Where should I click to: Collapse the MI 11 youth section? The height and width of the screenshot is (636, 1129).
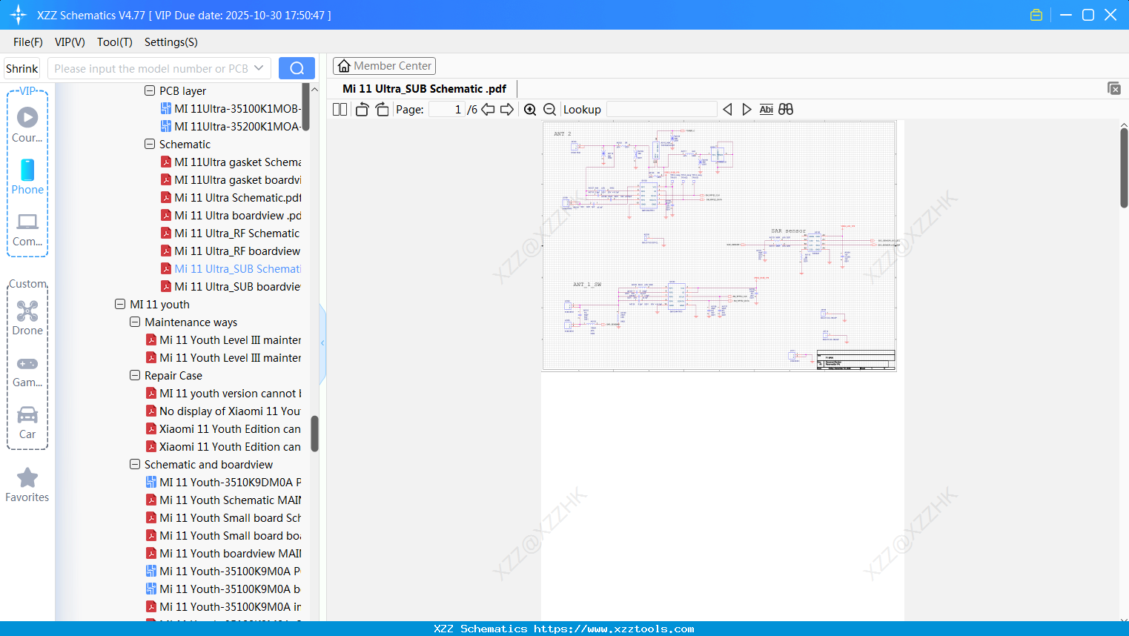tap(120, 304)
